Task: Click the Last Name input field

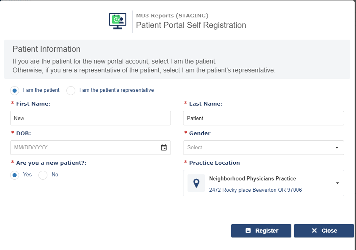Action: click(x=264, y=118)
